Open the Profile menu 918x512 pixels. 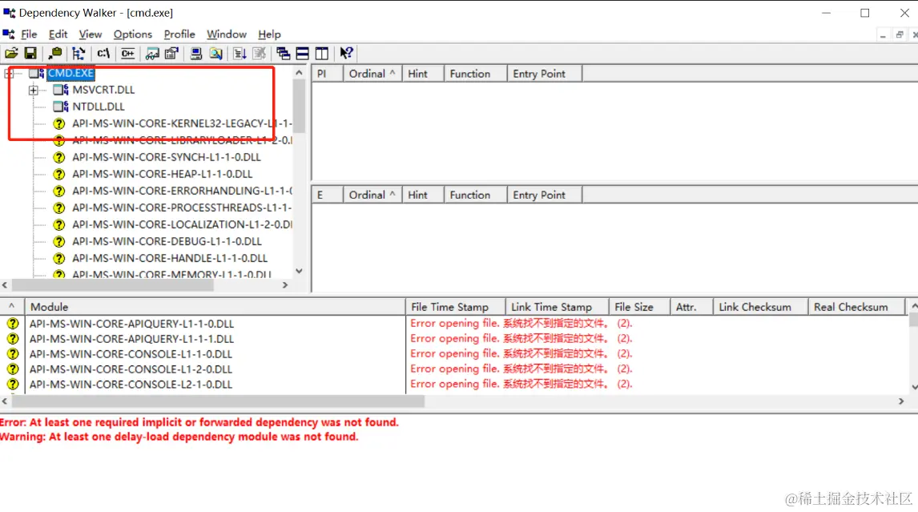(x=179, y=34)
